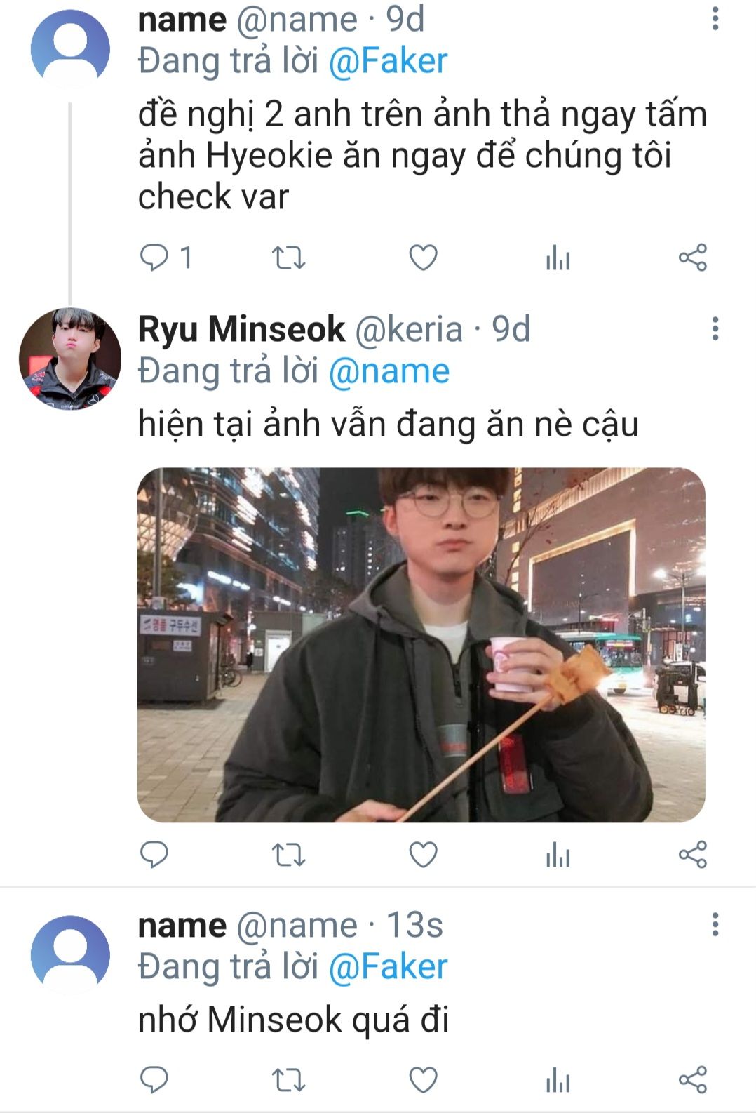The image size is (756, 1113).
Task: Retweet the check var tweet
Action: pyautogui.click(x=288, y=258)
